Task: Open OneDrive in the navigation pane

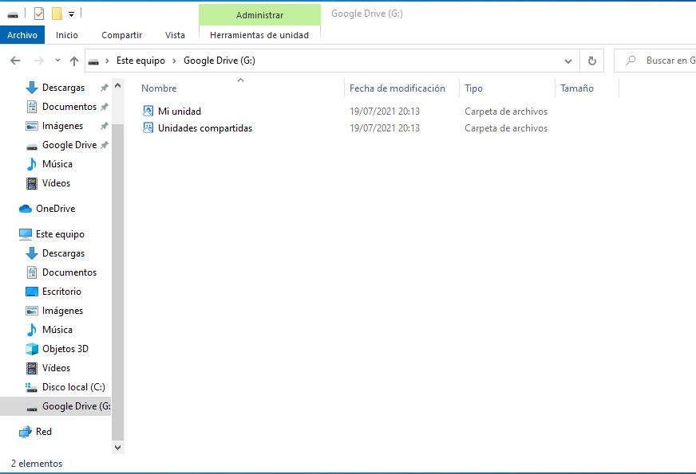Action: click(55, 209)
